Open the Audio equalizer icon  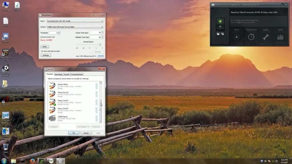coord(280,37)
